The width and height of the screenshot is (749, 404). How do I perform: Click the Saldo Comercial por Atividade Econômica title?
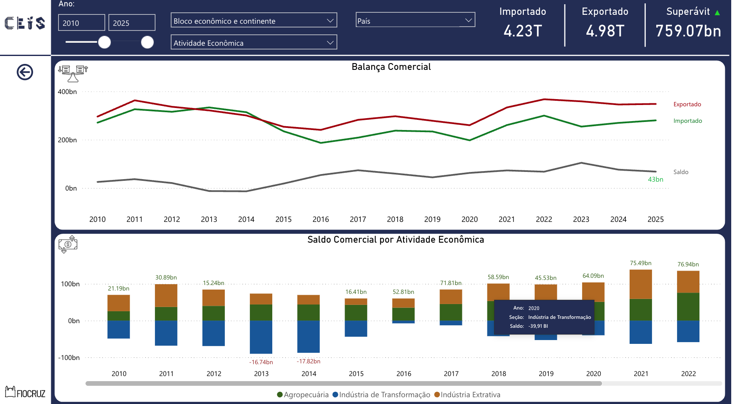[395, 240]
